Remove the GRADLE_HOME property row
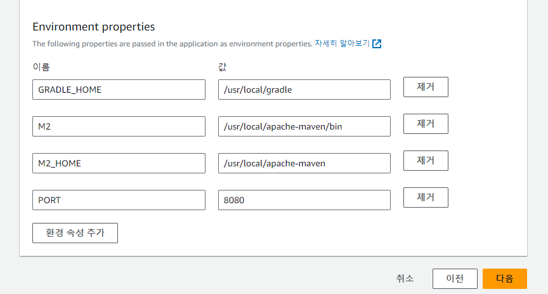Image resolution: width=548 pixels, height=294 pixels. (x=426, y=87)
